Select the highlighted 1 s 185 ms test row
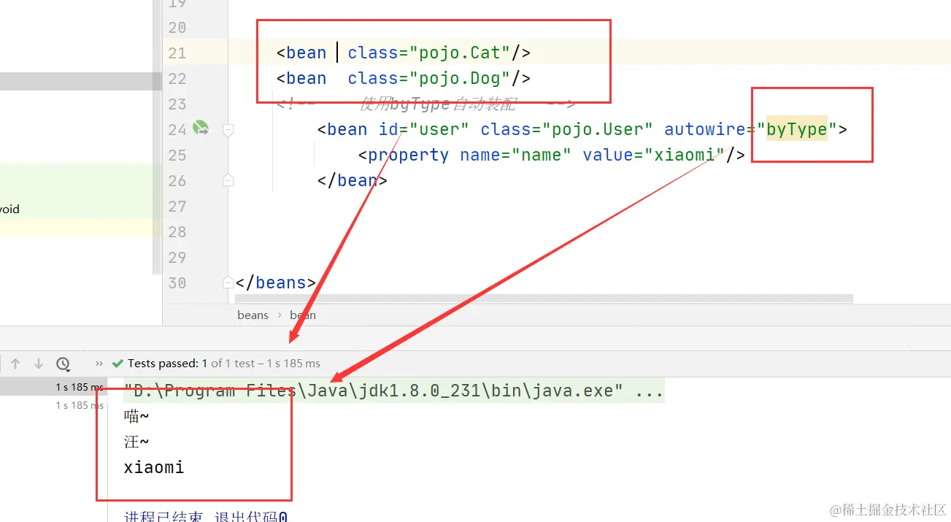Viewport: 951px width, 522px height. (54, 387)
